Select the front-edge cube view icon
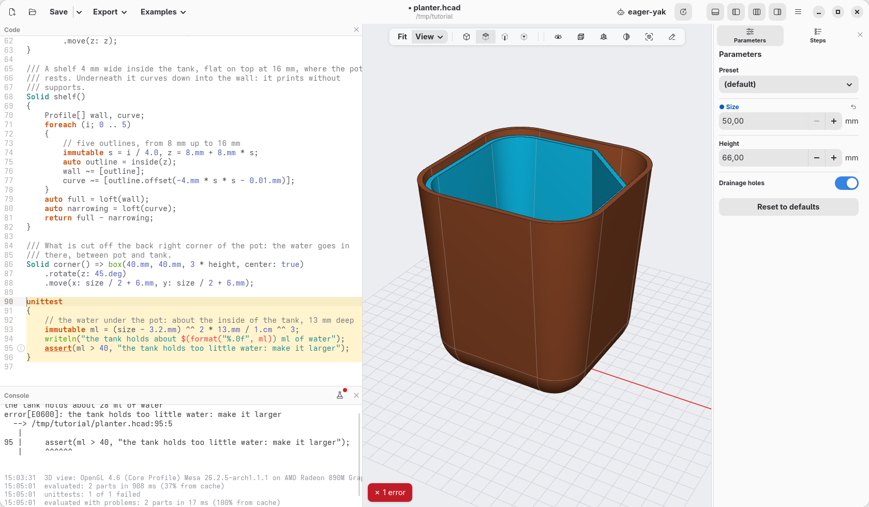869x507 pixels. (505, 37)
